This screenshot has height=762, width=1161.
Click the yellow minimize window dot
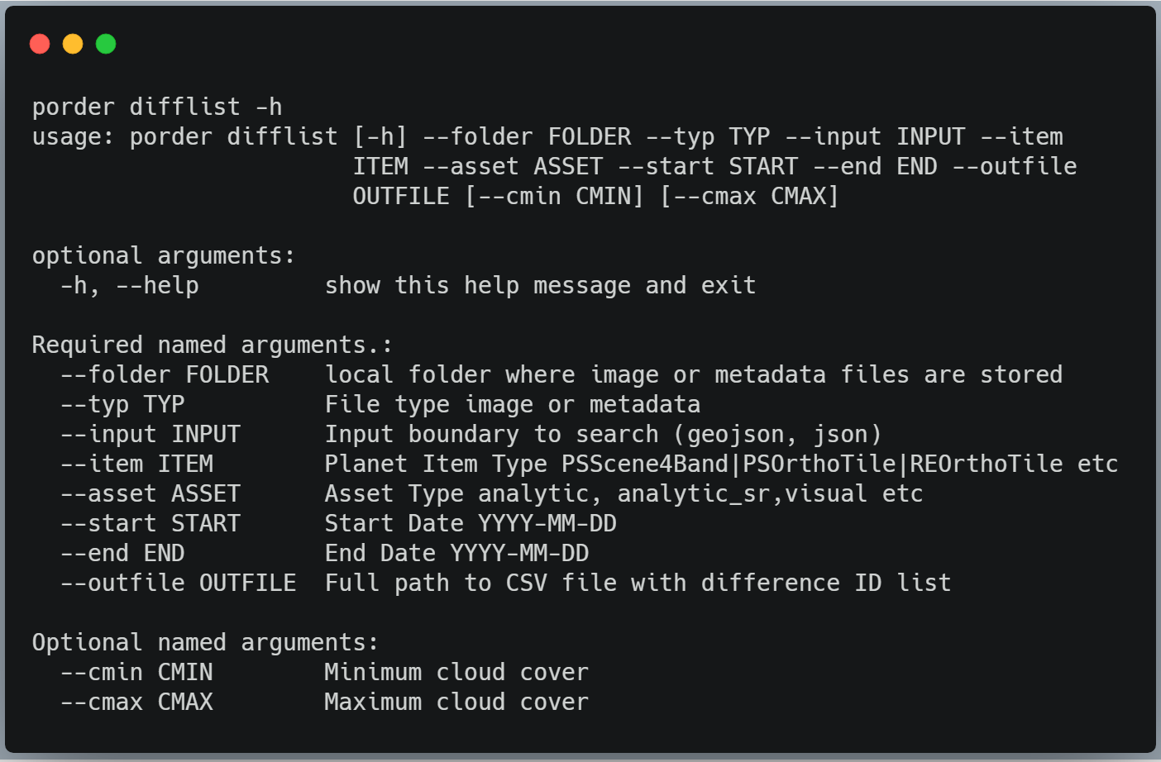pos(73,44)
